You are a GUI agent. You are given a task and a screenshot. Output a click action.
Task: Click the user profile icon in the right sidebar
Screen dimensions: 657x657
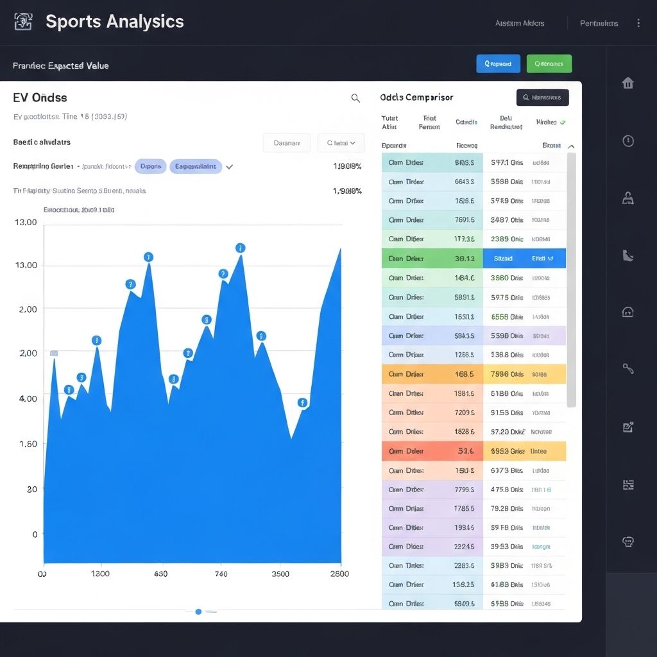click(628, 196)
